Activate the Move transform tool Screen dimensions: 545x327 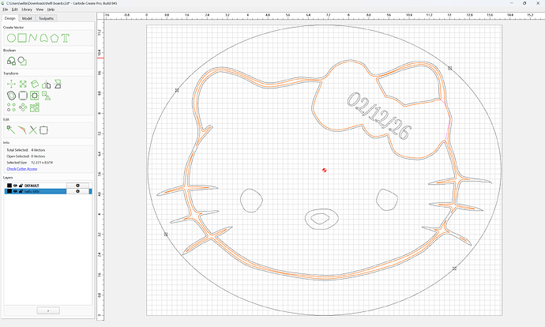11,84
